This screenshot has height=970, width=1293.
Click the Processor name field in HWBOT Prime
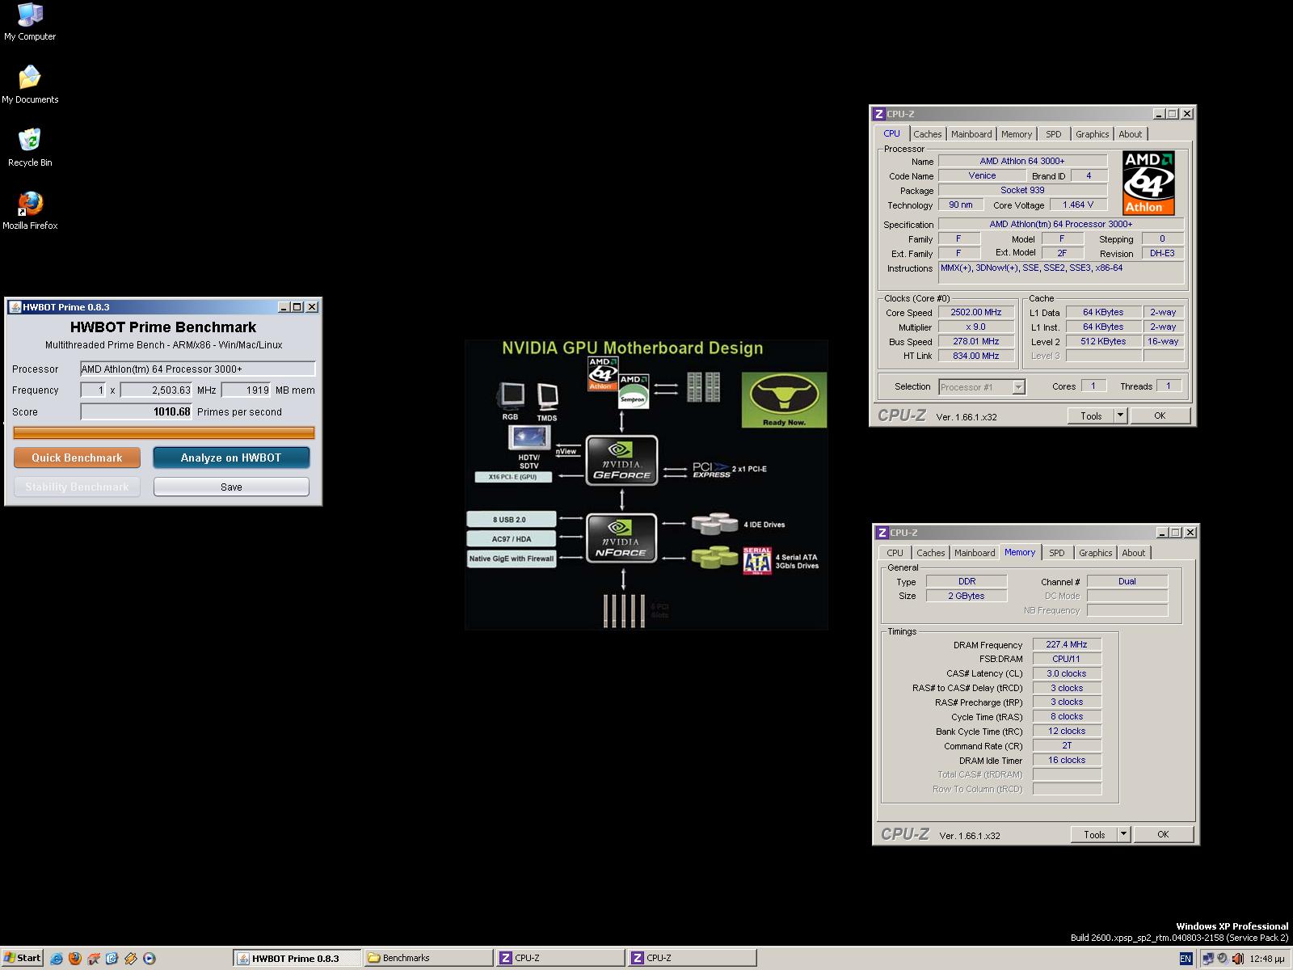[197, 369]
